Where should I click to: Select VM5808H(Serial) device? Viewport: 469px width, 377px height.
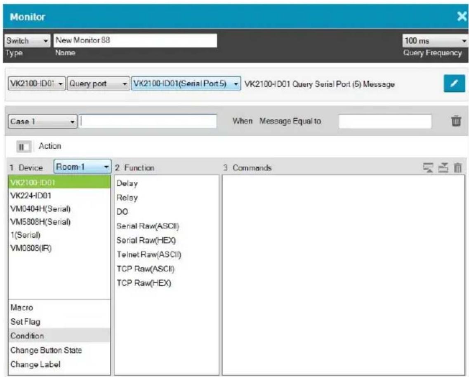coord(59,222)
